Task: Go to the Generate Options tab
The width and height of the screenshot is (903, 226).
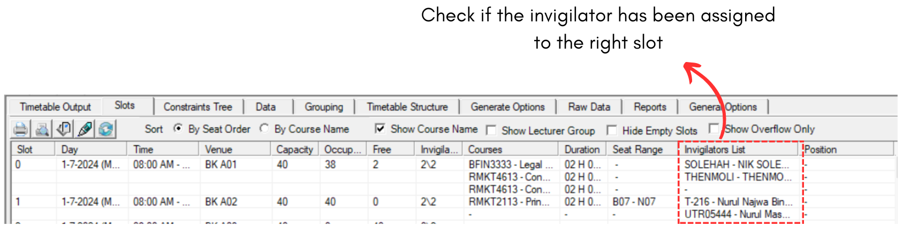Action: click(x=507, y=107)
